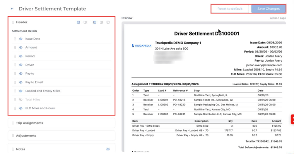The width and height of the screenshot is (294, 154).
Task: Click the Period: 08/28/26 - 09/03/26 line
Action: pos(263,52)
